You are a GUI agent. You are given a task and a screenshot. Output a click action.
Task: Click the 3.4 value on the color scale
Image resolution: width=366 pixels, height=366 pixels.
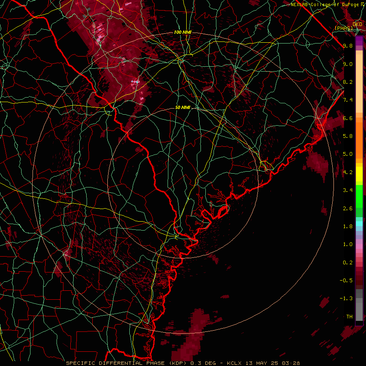(x=348, y=190)
